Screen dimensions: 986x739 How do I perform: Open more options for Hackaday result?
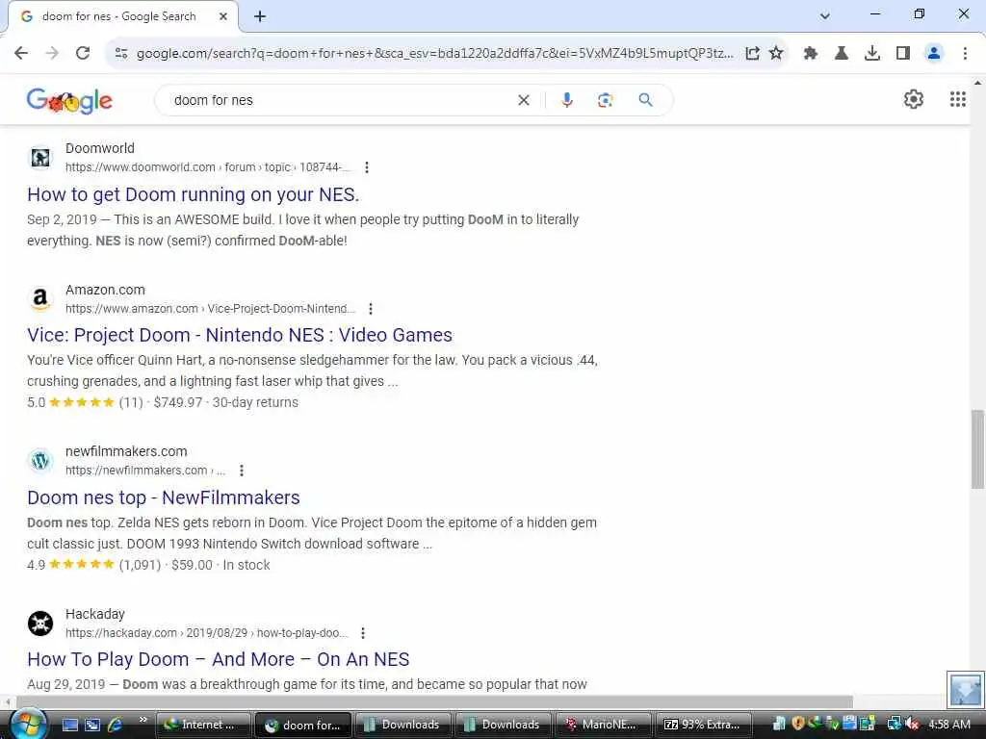363,633
